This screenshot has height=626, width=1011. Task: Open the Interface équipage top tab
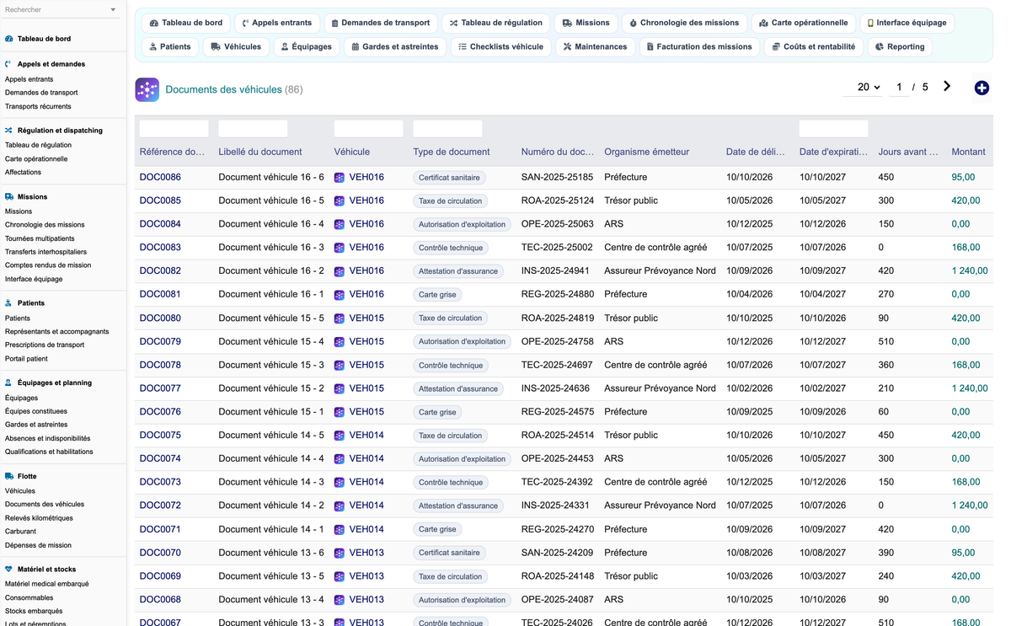click(907, 23)
